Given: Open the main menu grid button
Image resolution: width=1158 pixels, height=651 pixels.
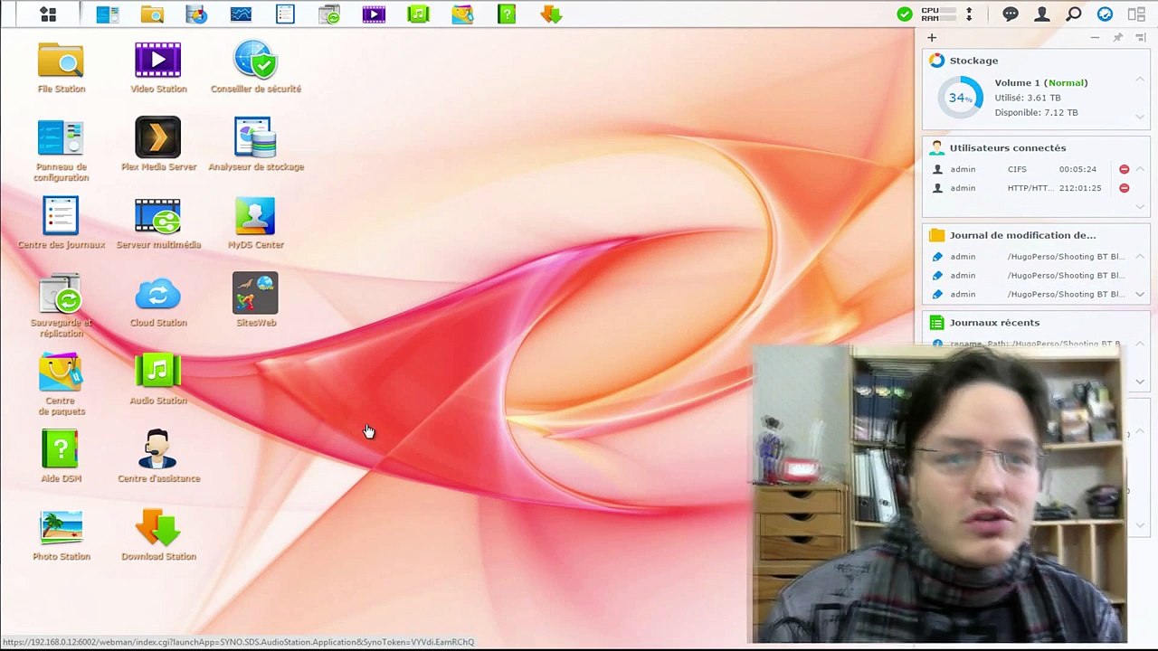Looking at the screenshot, I should (48, 14).
